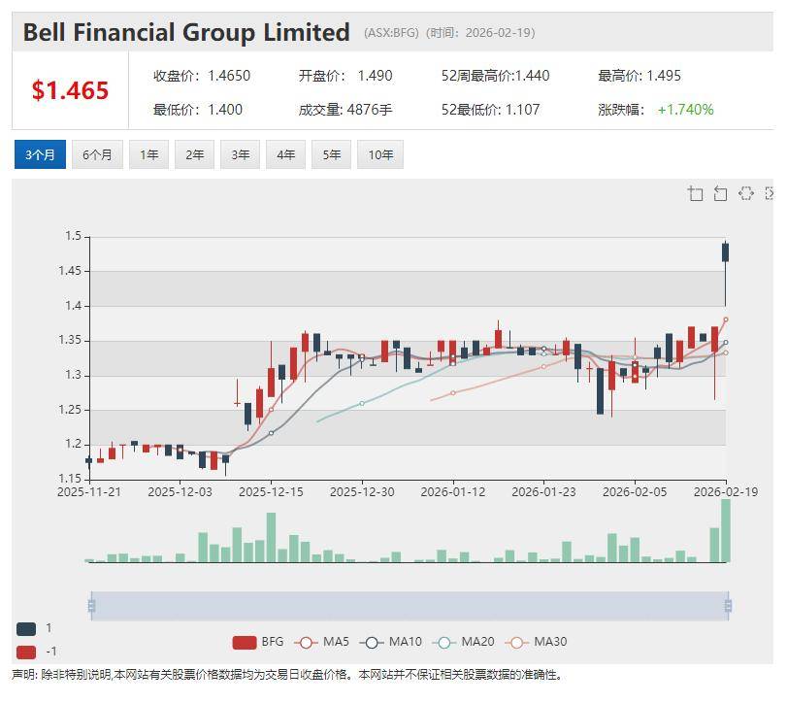Viewport: 787px width, 703px height.
Task: Select the 3个月 time range tab
Action: click(40, 154)
